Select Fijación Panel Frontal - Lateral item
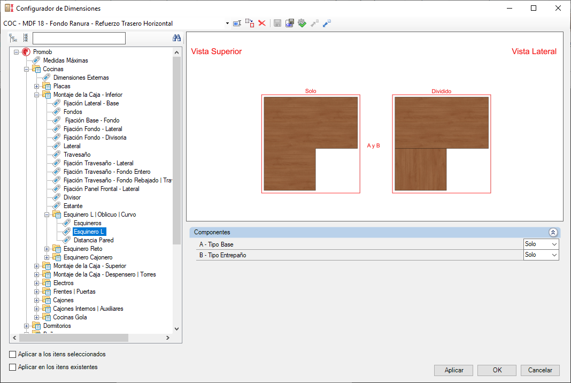 (x=101, y=189)
